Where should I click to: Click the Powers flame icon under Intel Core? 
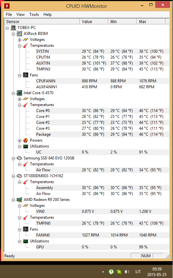[x=26, y=140]
